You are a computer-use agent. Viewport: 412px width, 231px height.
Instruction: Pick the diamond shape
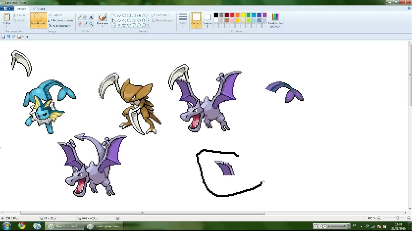119,20
